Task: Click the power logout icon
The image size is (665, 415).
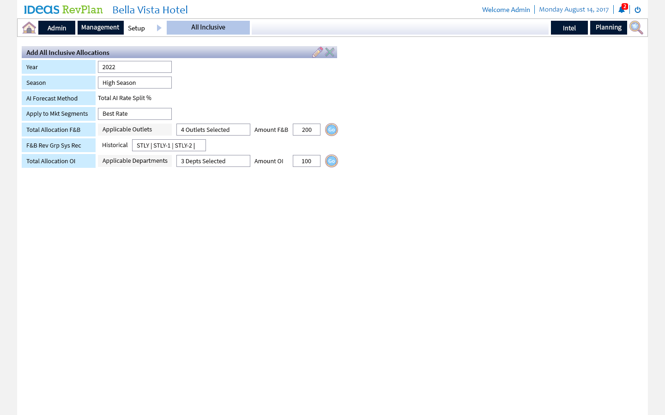Action: click(638, 10)
